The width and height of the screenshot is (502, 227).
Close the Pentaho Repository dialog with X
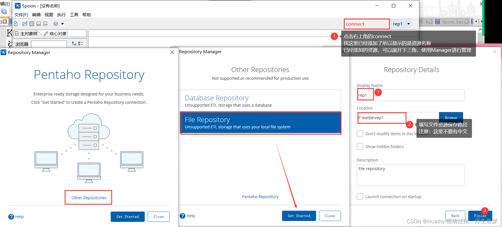[x=172, y=52]
